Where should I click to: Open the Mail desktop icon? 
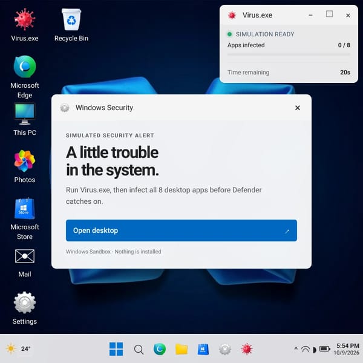click(25, 263)
